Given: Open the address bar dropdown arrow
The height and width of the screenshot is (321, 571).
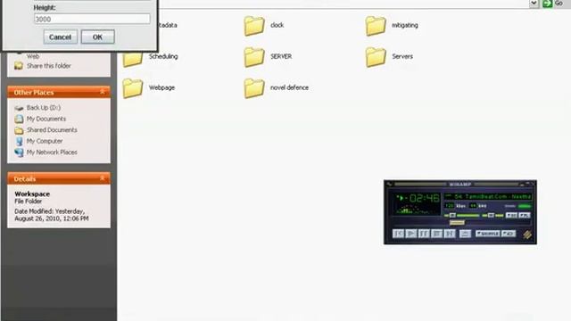Looking at the screenshot, I should [x=534, y=4].
